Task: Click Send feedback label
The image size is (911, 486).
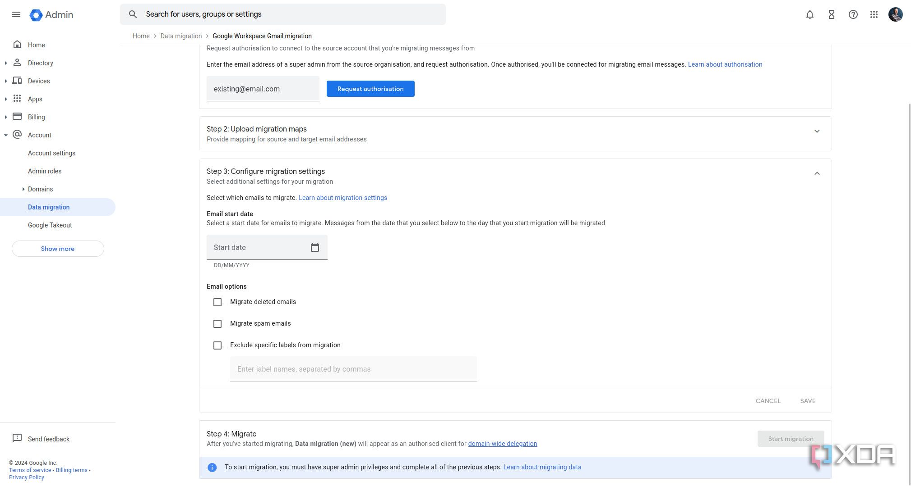Action: pos(49,439)
